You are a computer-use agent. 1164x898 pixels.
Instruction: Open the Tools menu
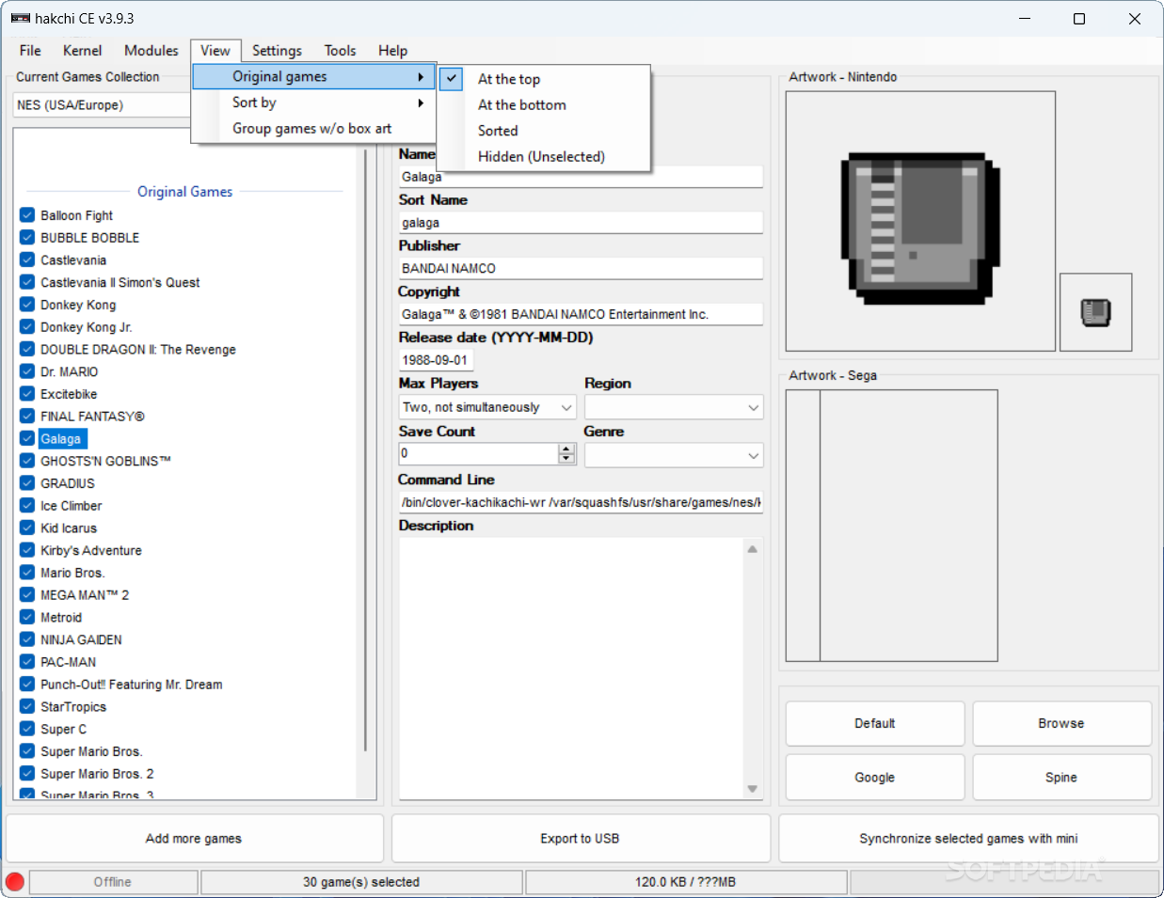pyautogui.click(x=340, y=51)
